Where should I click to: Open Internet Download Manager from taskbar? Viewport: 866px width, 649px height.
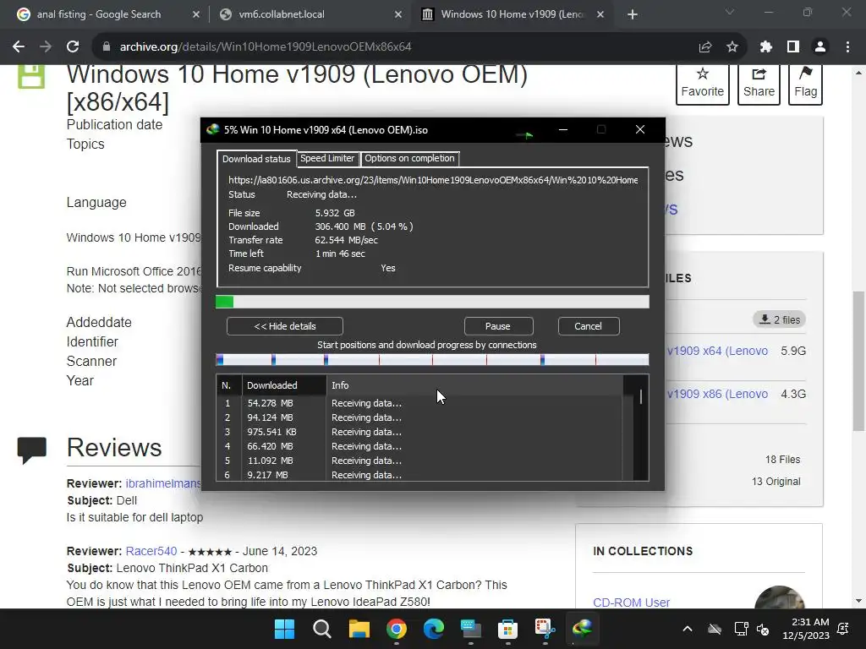582,629
